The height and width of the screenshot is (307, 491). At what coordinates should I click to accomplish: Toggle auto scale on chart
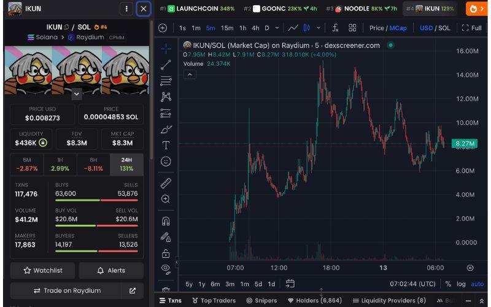click(477, 284)
